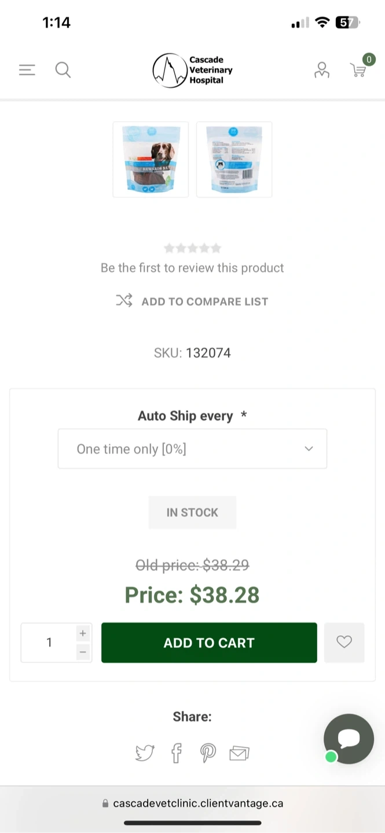Open 'Be the first to review' link
The width and height of the screenshot is (385, 833).
pos(192,268)
